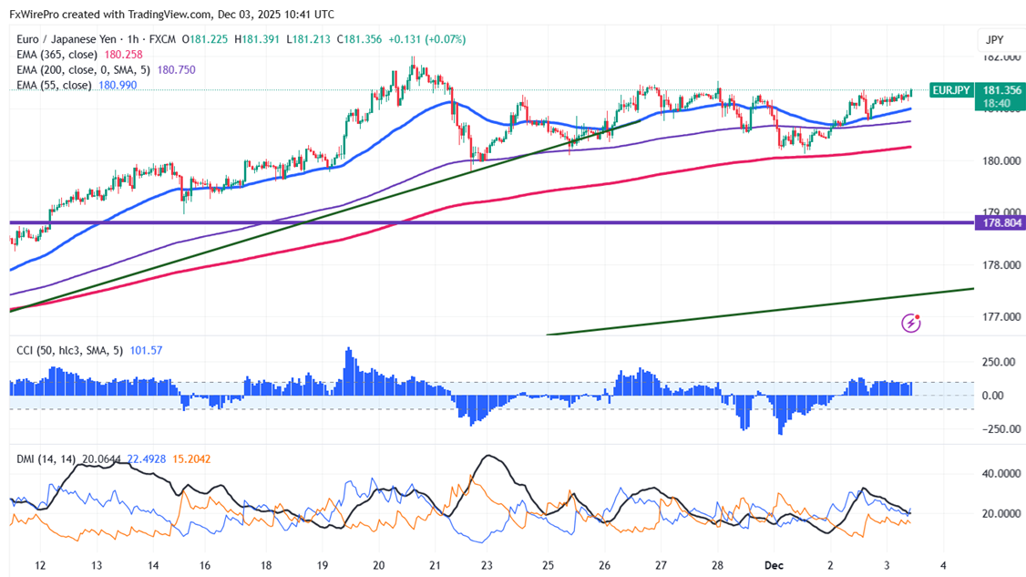Click the EMA 200 value 180.750

(x=176, y=70)
